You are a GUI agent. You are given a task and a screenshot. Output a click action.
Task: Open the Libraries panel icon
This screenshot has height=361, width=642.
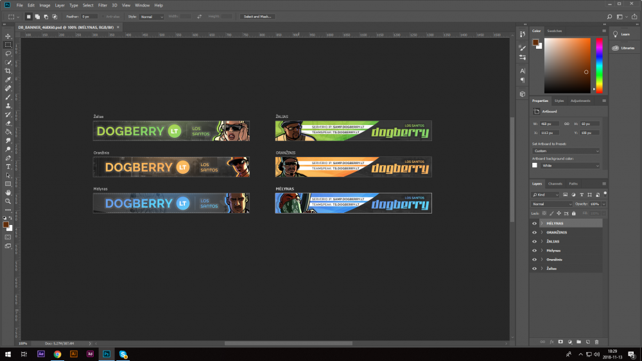[616, 48]
